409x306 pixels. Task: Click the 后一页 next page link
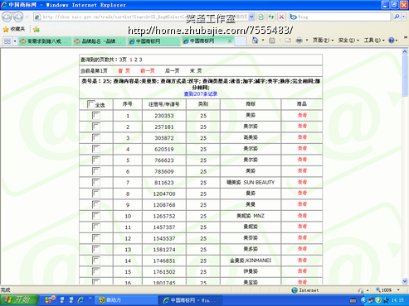coord(172,71)
